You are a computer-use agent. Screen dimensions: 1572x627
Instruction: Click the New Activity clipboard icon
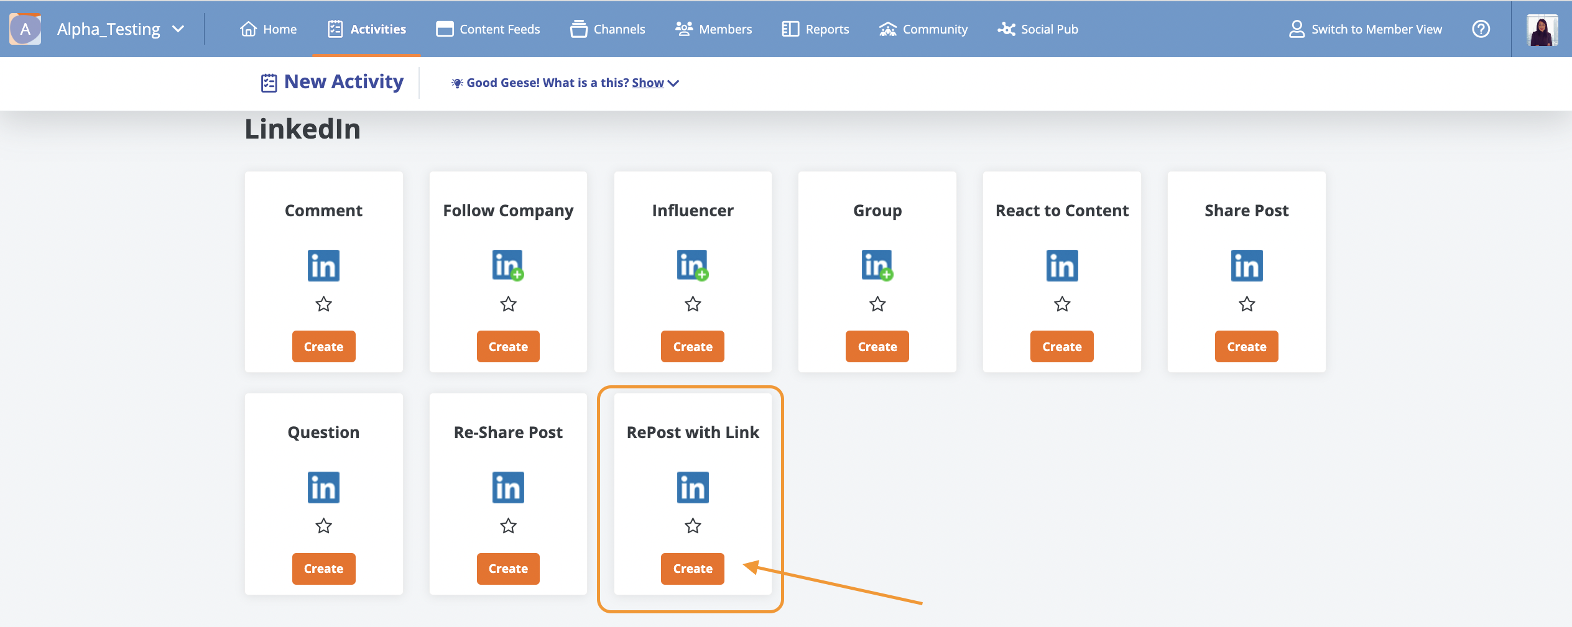point(269,83)
